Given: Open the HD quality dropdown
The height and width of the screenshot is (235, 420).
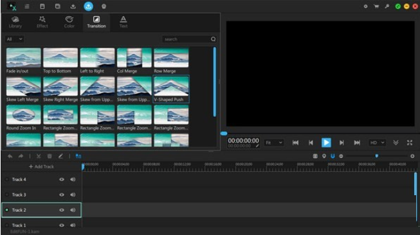Looking at the screenshot, I should coord(377,143).
